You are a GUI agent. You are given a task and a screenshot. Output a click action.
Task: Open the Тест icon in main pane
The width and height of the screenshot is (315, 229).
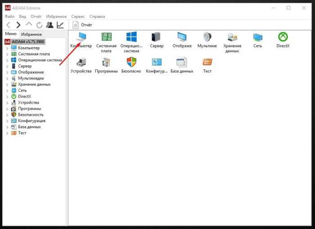(207, 62)
